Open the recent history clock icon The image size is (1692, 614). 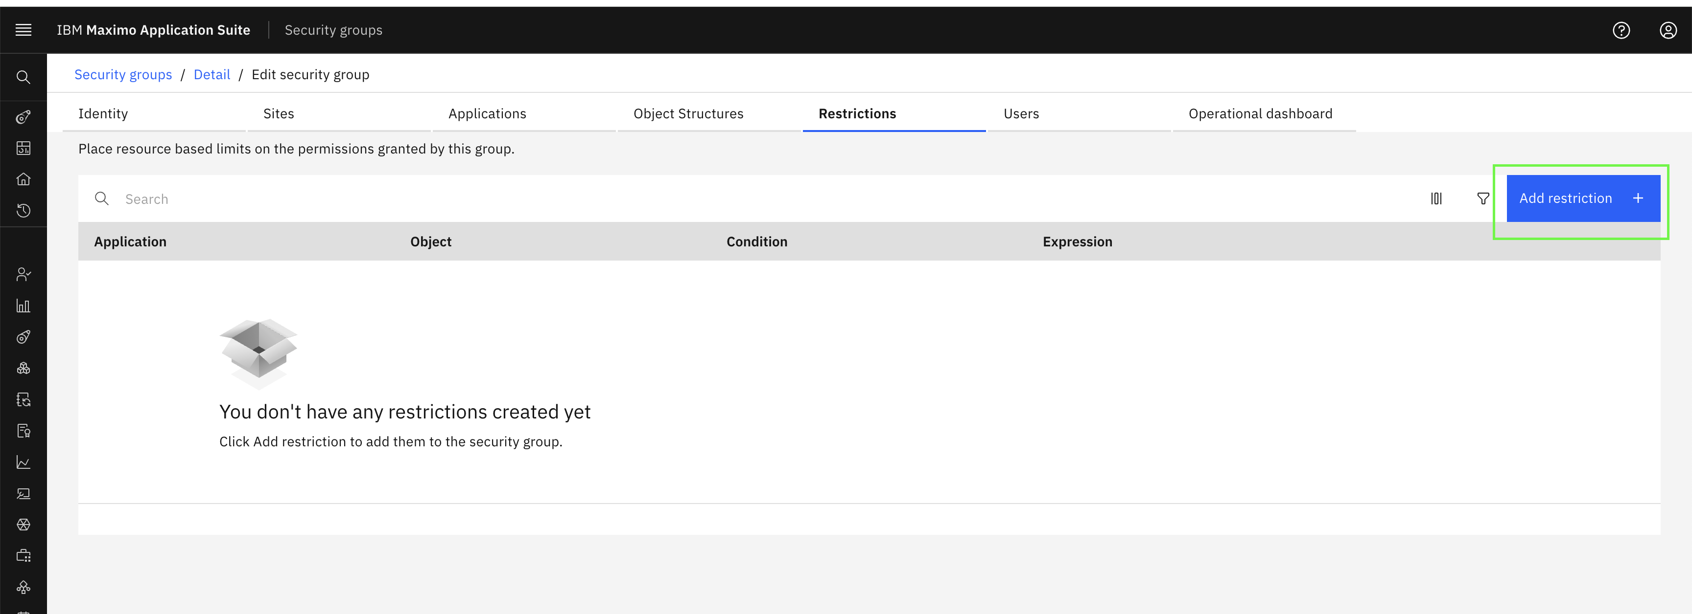click(23, 211)
